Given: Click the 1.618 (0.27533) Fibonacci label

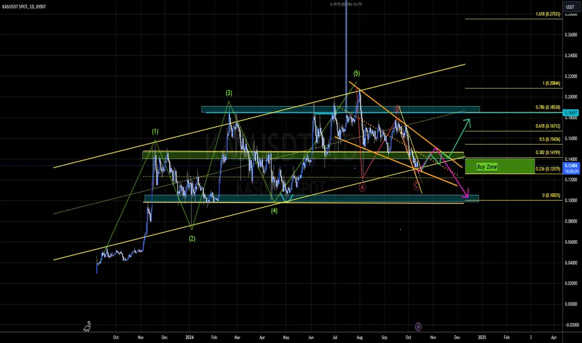Looking at the screenshot, I should tap(548, 14).
